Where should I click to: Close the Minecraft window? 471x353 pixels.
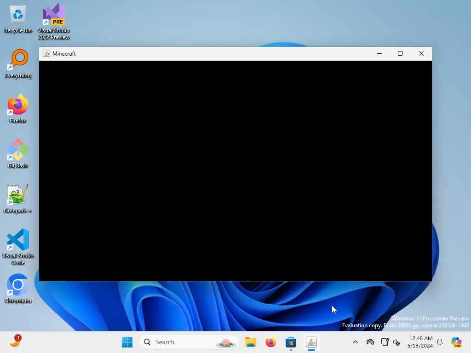point(421,53)
